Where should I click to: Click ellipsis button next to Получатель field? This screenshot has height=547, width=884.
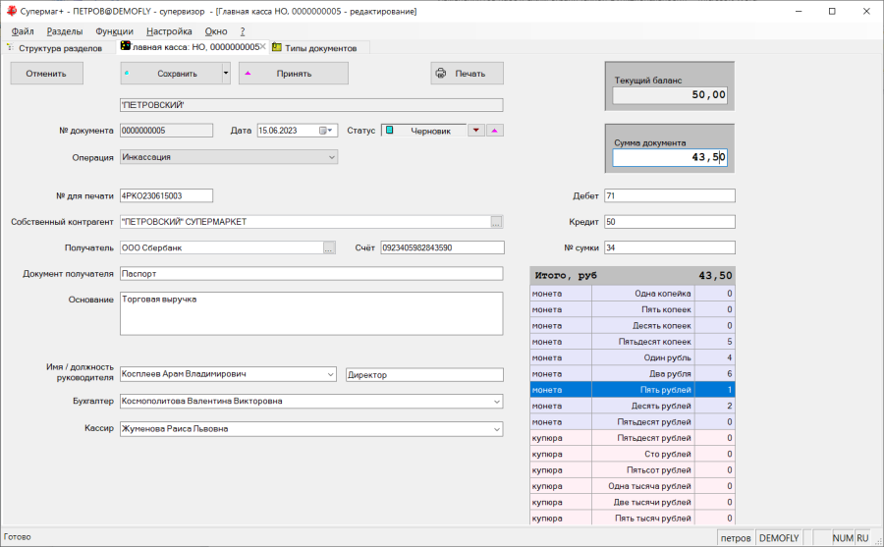coord(329,247)
